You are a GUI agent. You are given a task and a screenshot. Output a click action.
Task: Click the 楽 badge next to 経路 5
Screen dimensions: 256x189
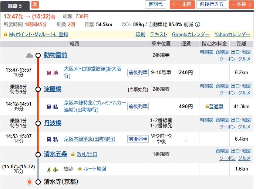[35, 5]
